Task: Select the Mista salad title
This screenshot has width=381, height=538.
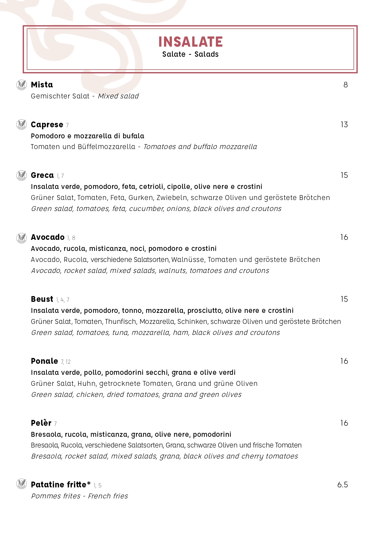Action: [x=42, y=85]
